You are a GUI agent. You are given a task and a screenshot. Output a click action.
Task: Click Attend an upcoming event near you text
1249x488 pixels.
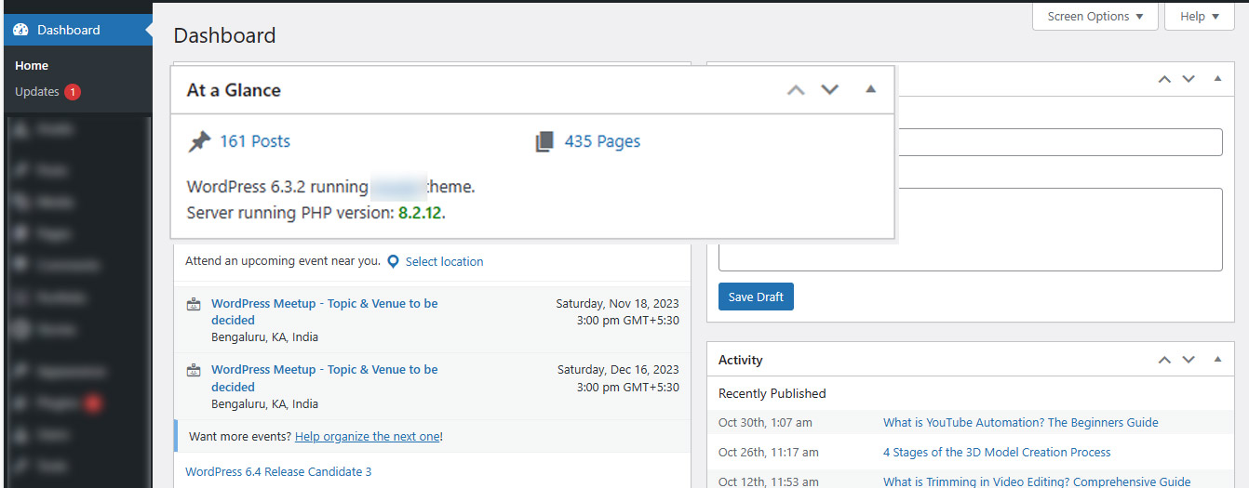pos(283,261)
